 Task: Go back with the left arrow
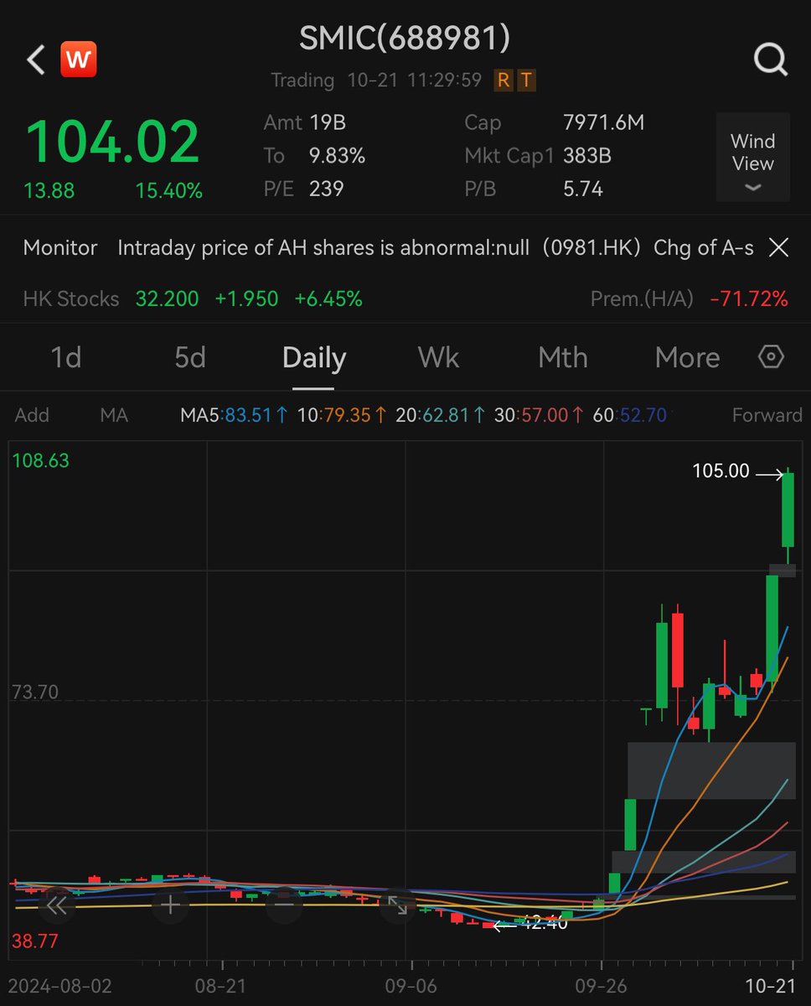(35, 60)
